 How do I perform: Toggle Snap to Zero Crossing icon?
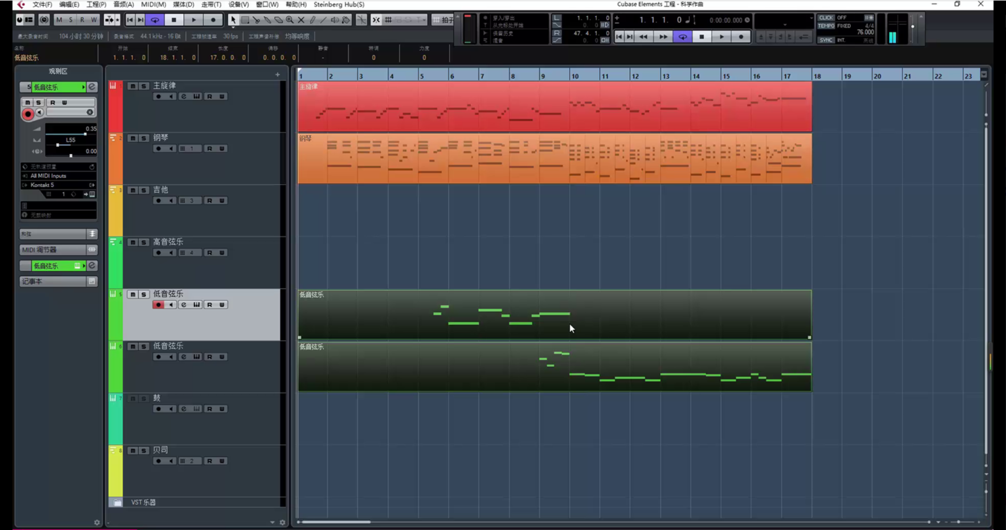[x=362, y=20]
